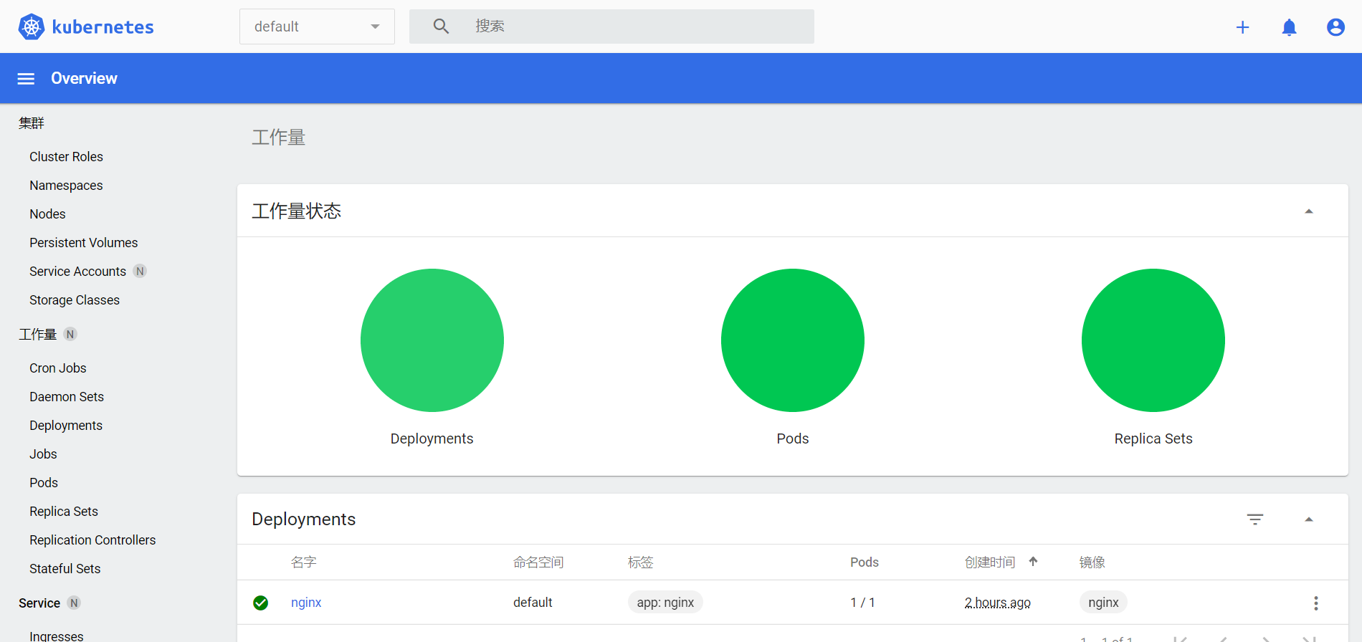The height and width of the screenshot is (642, 1362).
Task: Open actions menu for nginx deployment
Action: click(1315, 603)
